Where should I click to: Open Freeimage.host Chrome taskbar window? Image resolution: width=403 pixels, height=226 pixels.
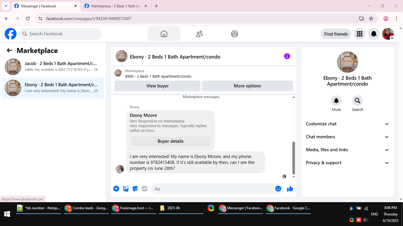click(134, 208)
